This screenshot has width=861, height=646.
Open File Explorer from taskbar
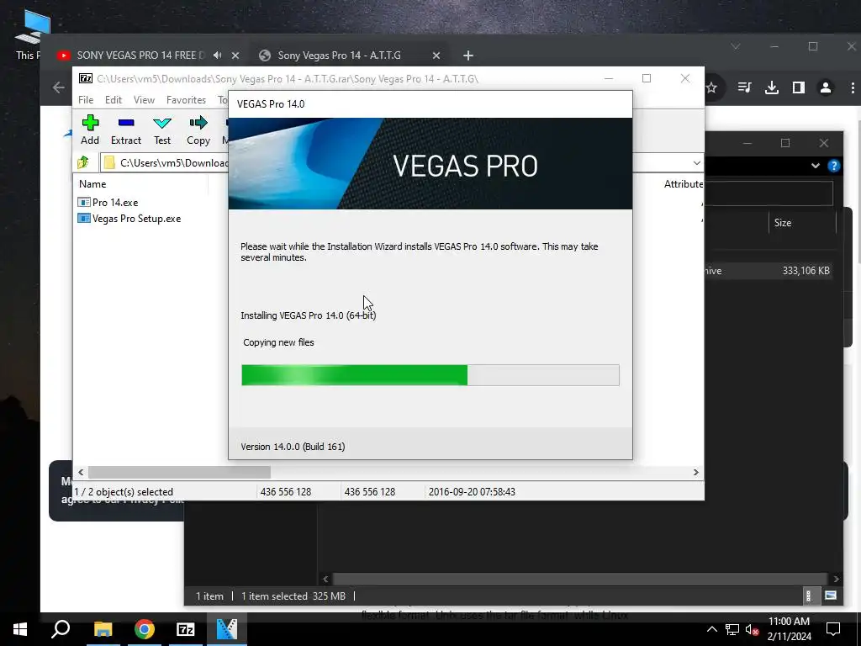[103, 629]
